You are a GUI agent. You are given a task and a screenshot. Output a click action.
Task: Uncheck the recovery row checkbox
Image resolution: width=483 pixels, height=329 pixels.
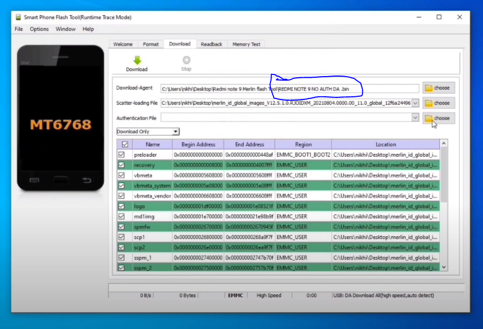(121, 165)
